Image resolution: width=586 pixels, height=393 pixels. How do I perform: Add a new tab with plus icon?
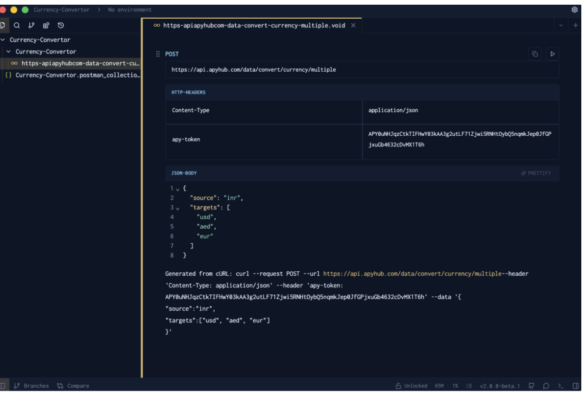(575, 26)
